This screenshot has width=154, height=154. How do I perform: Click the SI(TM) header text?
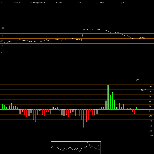pyautogui.click(x=59, y=2)
